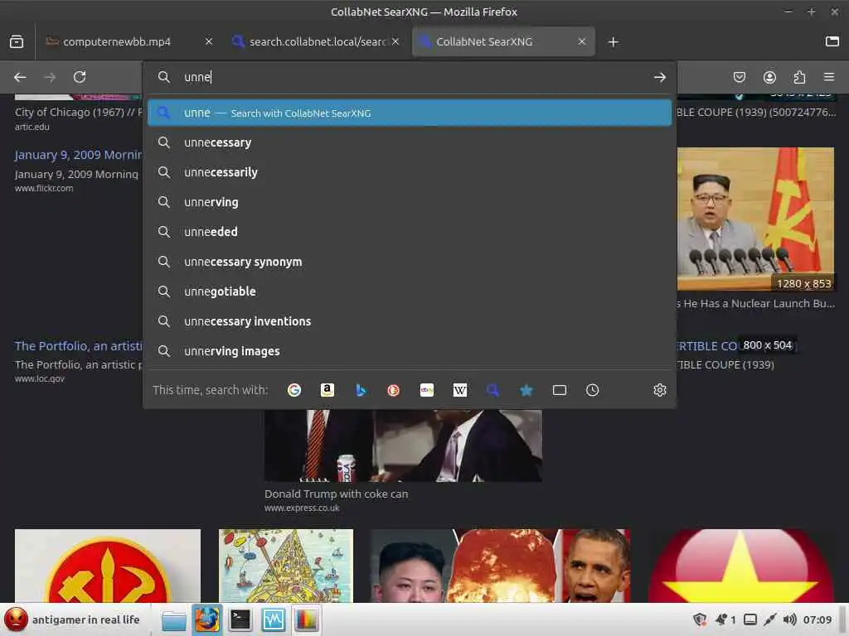Image resolution: width=849 pixels, height=636 pixels.
Task: Open the Donald Trump with coke can image
Action: click(x=403, y=446)
